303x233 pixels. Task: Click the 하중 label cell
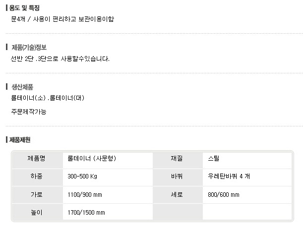point(37,176)
